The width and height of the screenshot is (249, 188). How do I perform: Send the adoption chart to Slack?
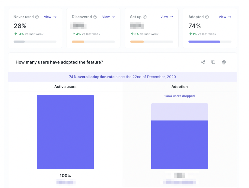224,62
